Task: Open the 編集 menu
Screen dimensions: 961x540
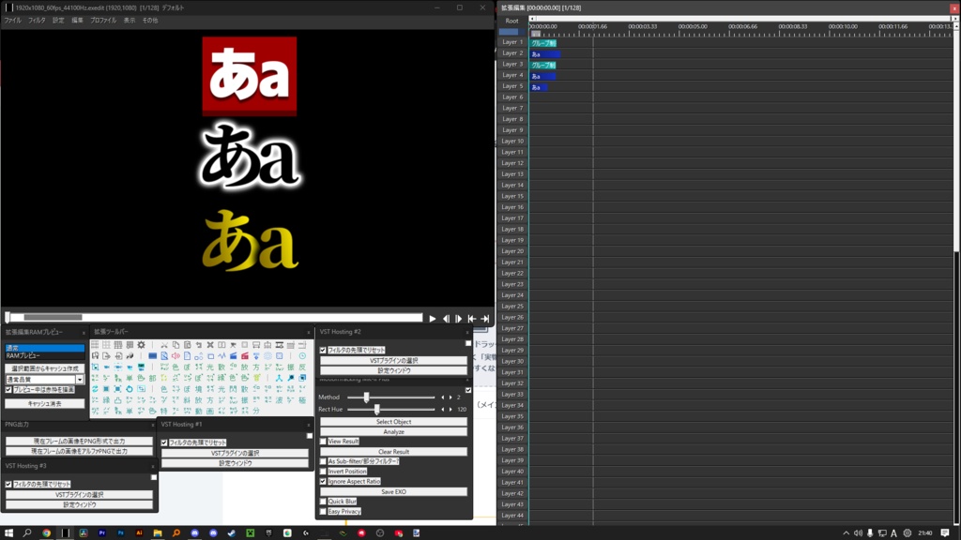Action: coord(77,21)
